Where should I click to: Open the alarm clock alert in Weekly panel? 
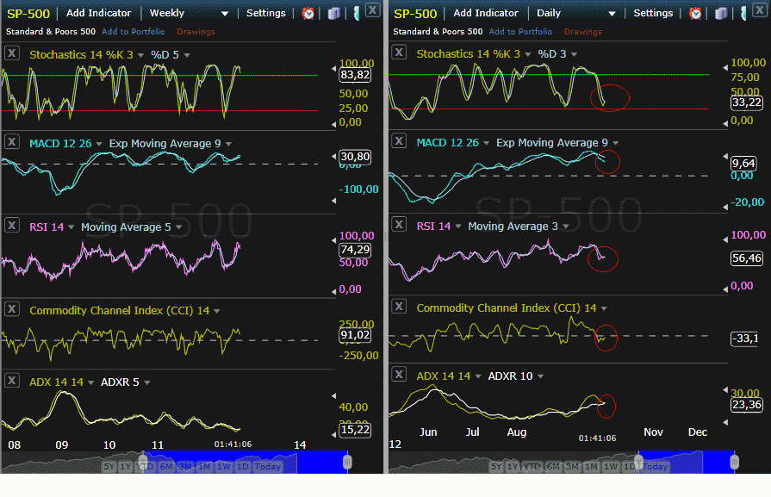308,13
